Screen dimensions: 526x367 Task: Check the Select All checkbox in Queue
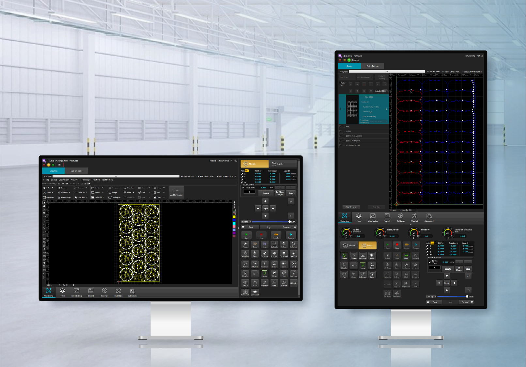coord(340,83)
